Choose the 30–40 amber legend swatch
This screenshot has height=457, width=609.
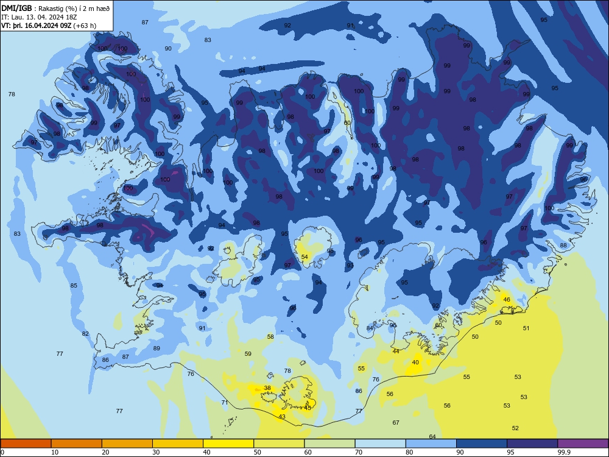click(178, 444)
